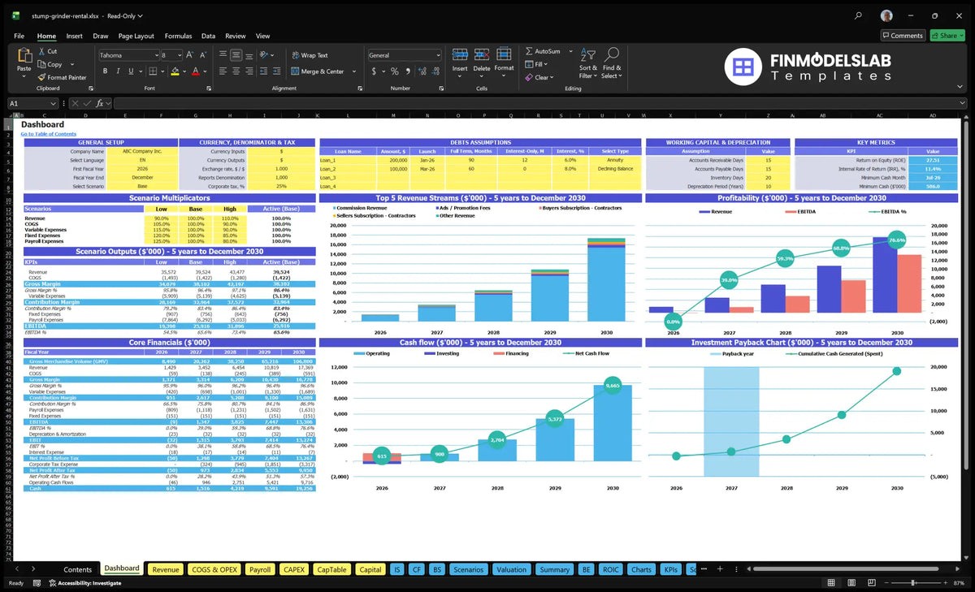The height and width of the screenshot is (592, 975).
Task: Open the Tahoma font name dropdown
Action: click(155, 55)
